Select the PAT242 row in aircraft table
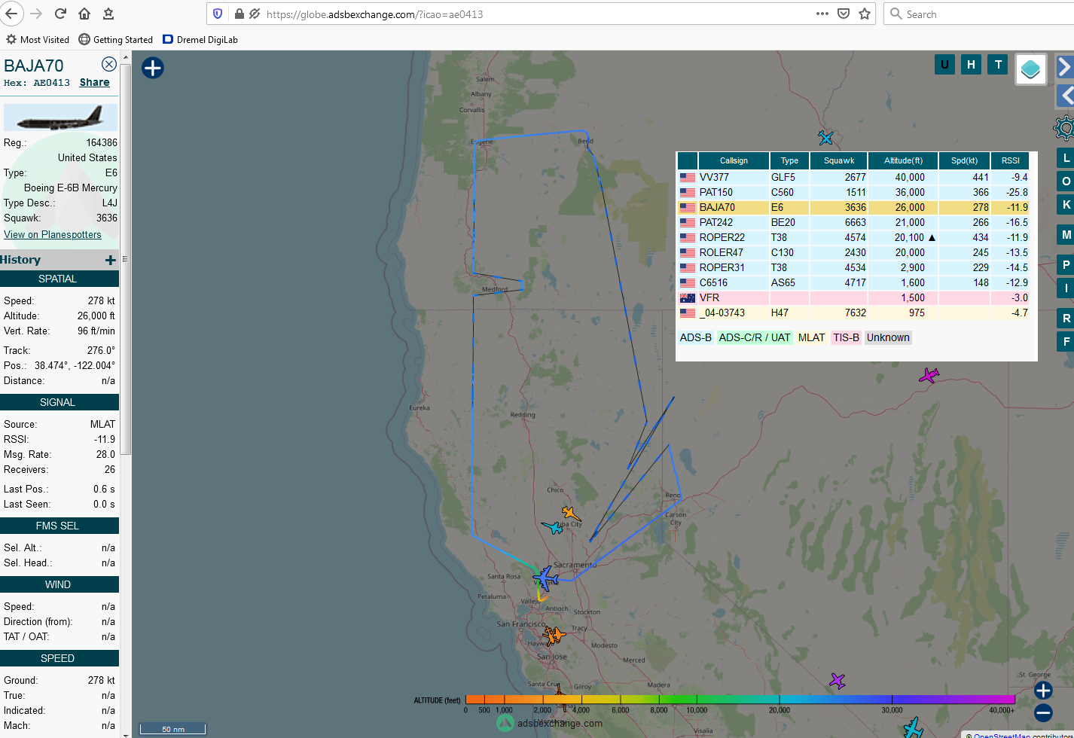The image size is (1074, 738). coord(853,222)
